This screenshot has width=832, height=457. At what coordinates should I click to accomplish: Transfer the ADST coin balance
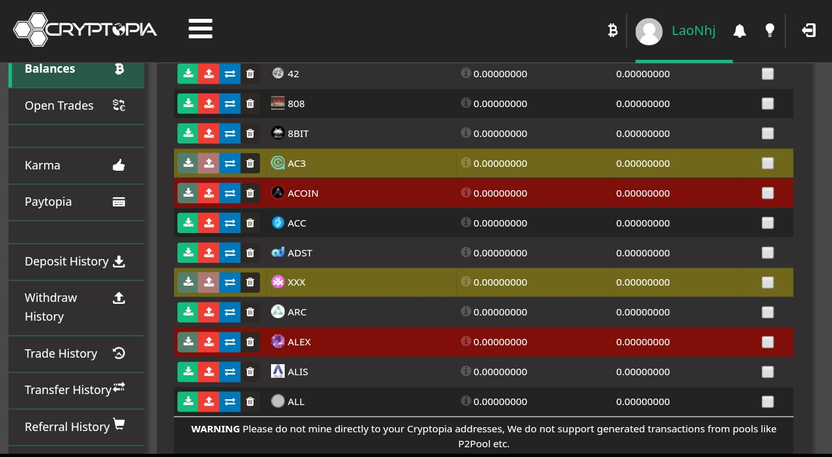pos(229,253)
